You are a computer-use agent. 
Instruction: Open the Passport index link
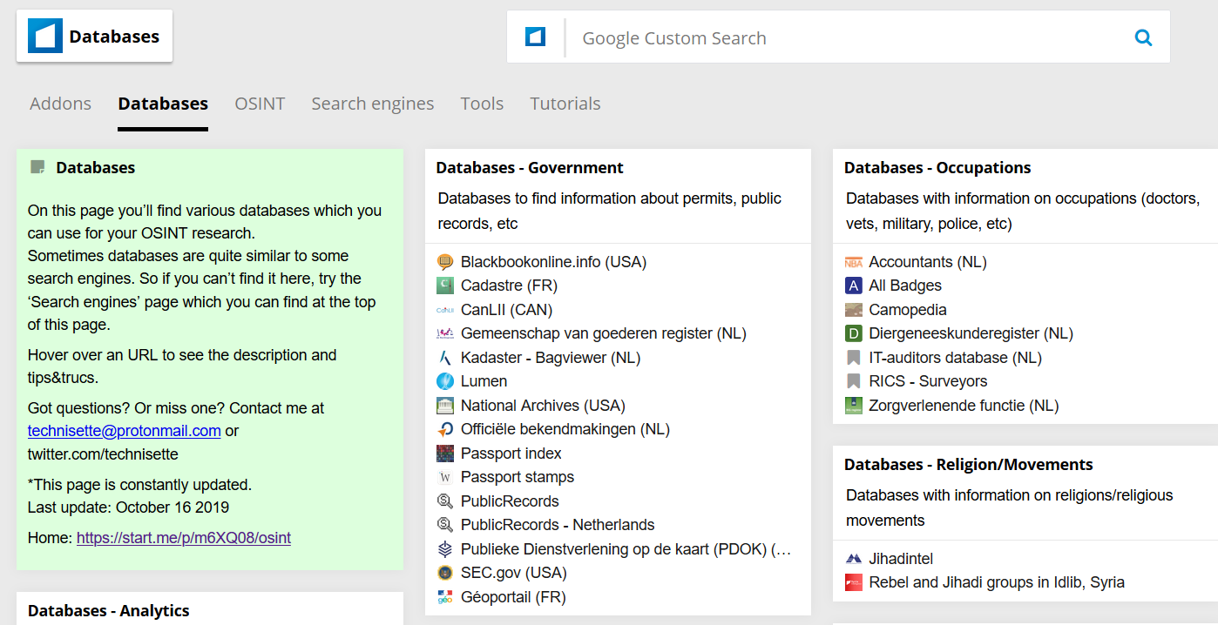click(511, 454)
